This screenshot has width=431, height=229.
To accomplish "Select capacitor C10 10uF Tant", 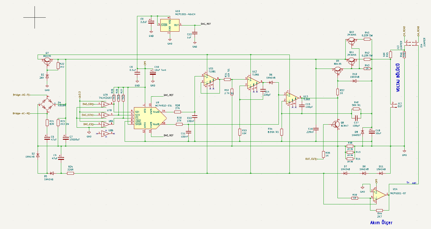I will click(152, 73).
